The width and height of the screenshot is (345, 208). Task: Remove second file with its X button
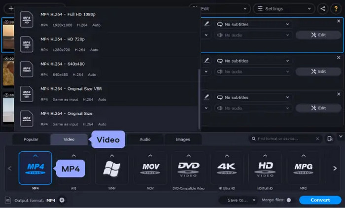click(339, 58)
